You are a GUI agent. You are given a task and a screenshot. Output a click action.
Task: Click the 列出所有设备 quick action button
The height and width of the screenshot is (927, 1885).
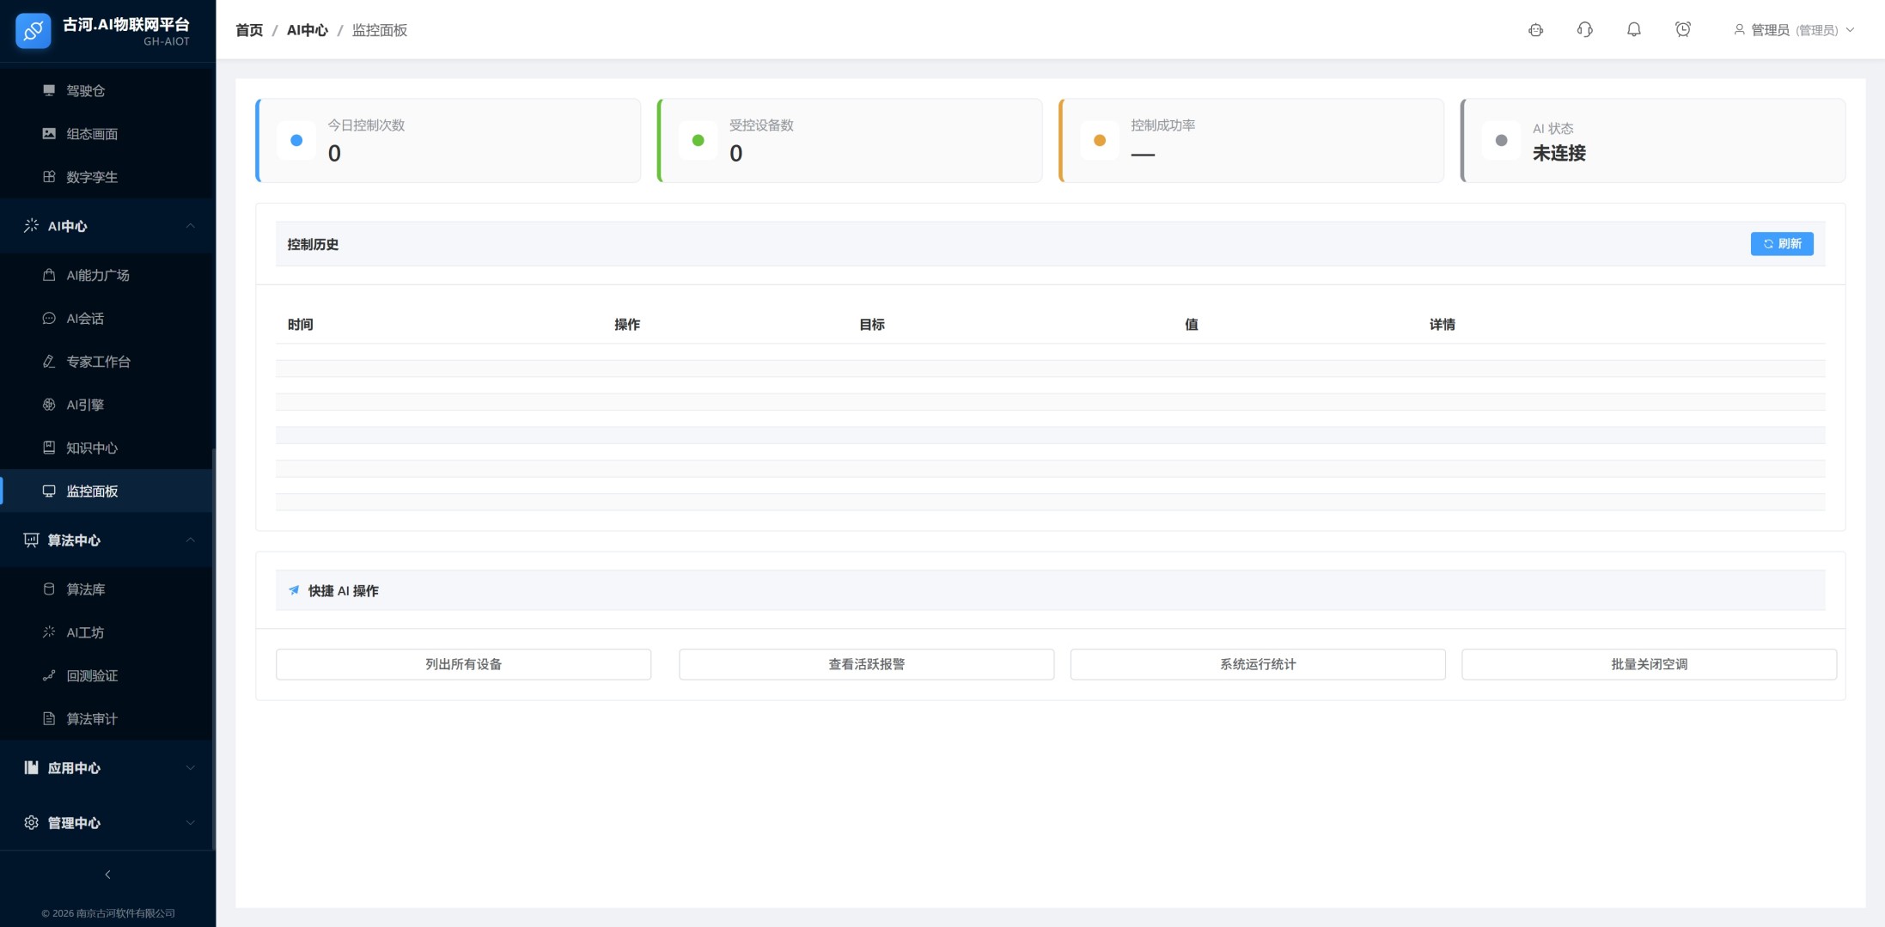[463, 664]
